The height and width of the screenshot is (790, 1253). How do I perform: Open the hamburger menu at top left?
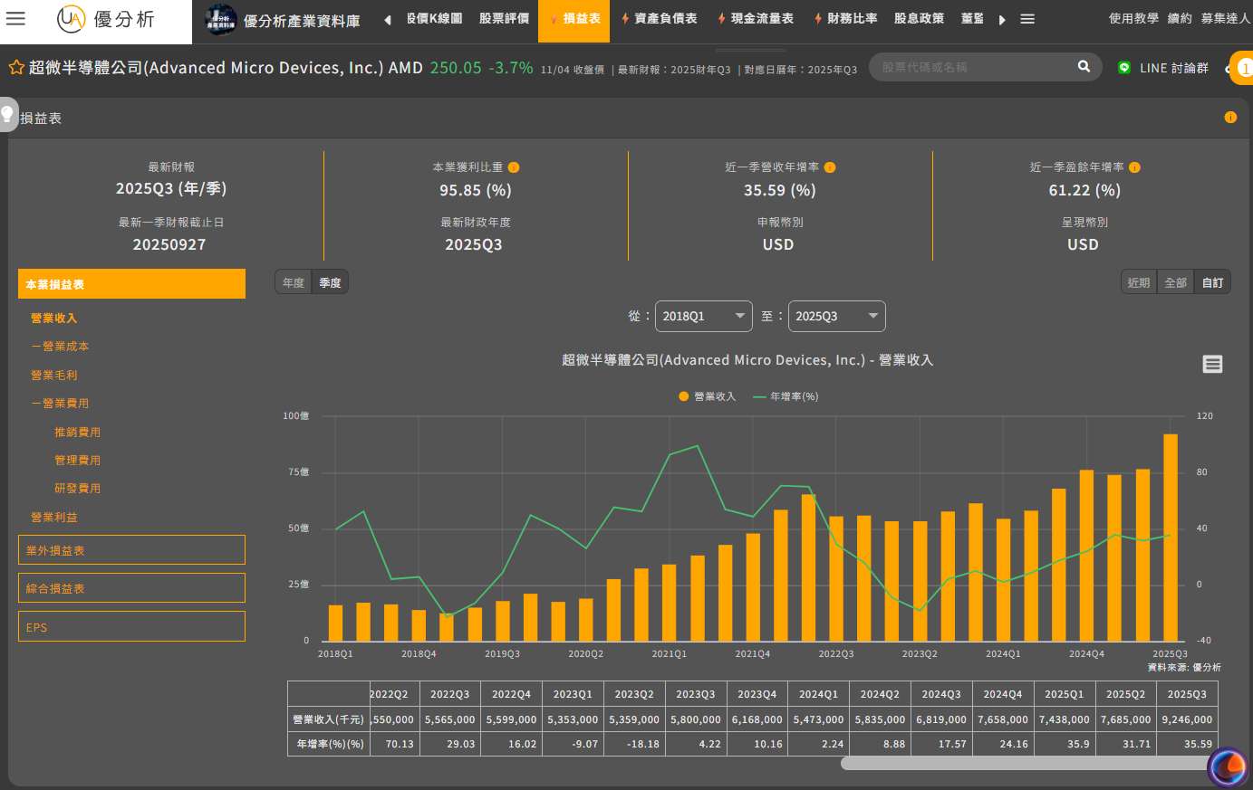tap(16, 18)
